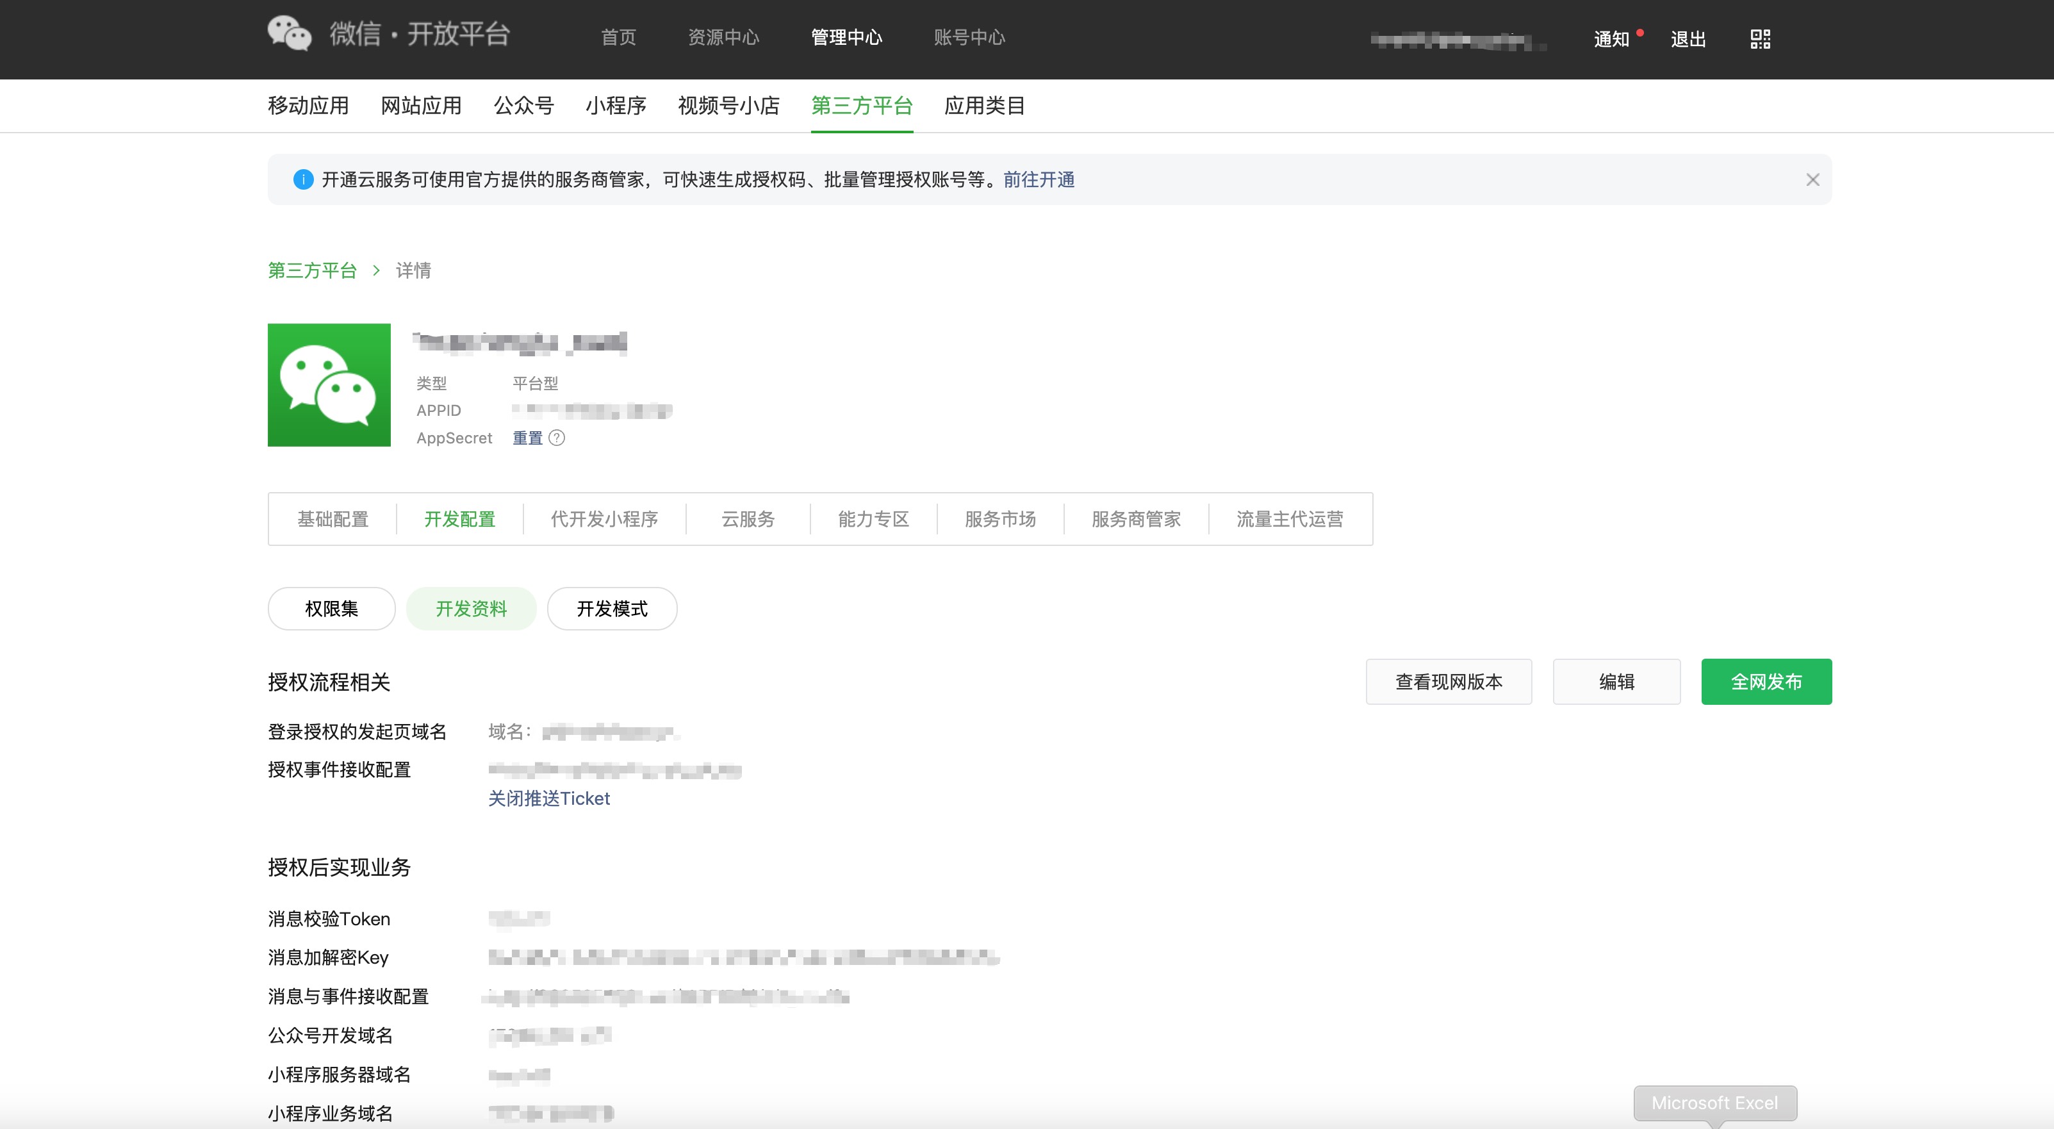Open the 能力专区 tab
This screenshot has height=1129, width=2054.
[x=873, y=519]
